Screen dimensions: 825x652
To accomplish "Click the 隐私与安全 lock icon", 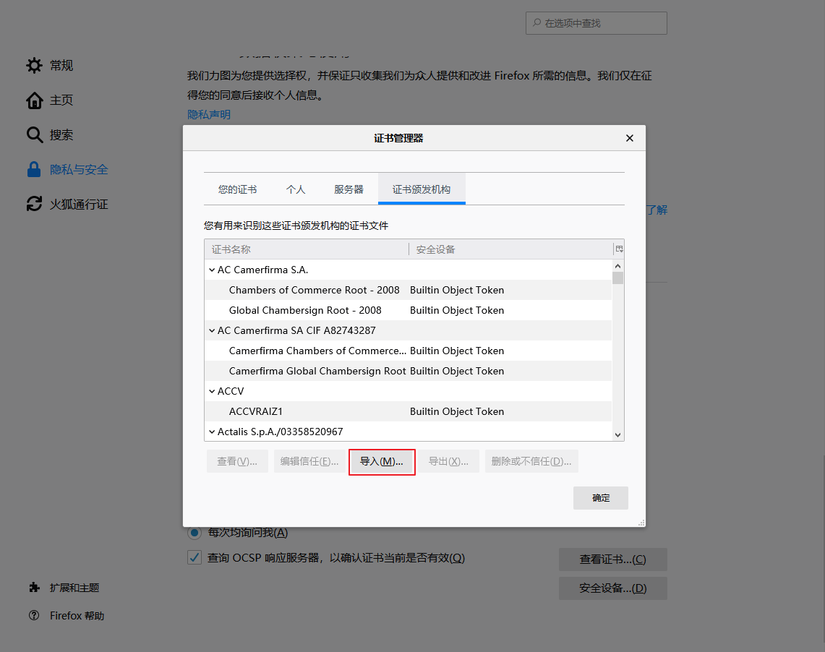I will (x=34, y=170).
